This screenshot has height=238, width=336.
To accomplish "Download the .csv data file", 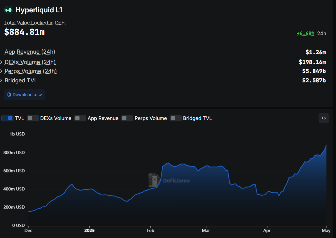I will pyautogui.click(x=25, y=95).
